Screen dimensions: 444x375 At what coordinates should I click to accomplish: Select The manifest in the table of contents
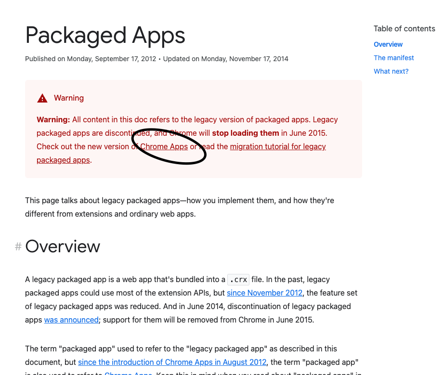[393, 58]
